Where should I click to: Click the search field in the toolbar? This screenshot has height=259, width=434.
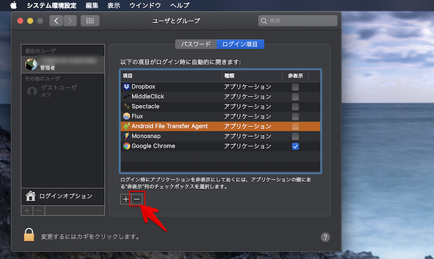coord(298,21)
